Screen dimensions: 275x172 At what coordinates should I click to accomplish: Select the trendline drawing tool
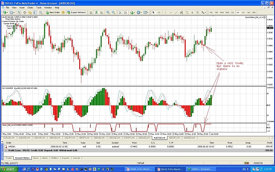tap(176, 12)
